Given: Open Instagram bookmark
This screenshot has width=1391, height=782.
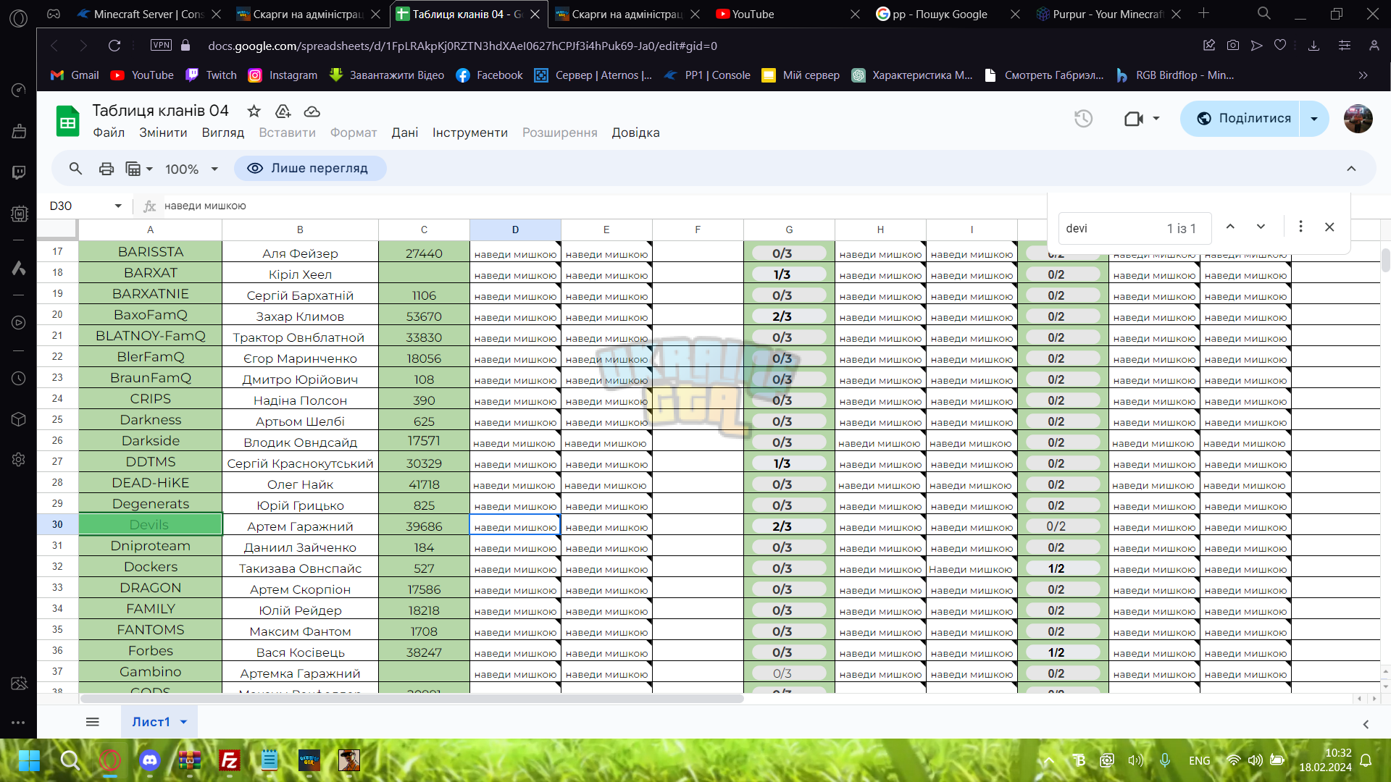Looking at the screenshot, I should click(x=283, y=75).
